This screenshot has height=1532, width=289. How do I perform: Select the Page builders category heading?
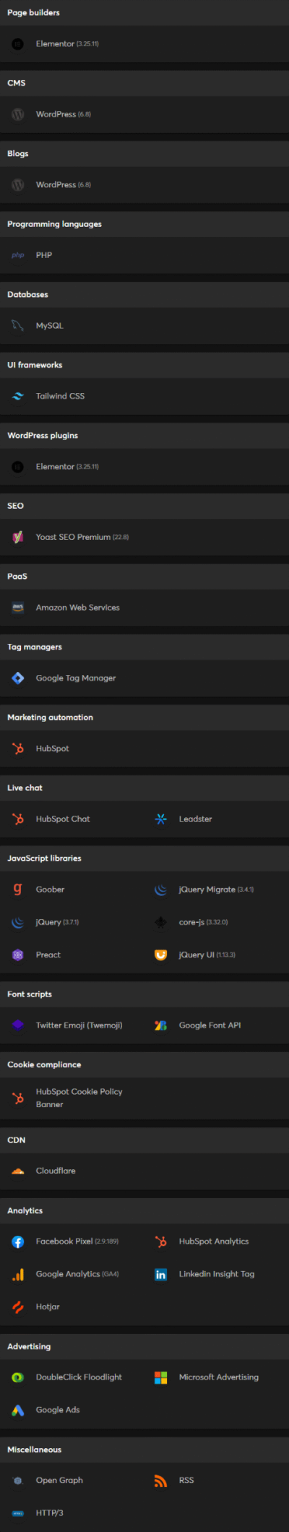pyautogui.click(x=33, y=12)
